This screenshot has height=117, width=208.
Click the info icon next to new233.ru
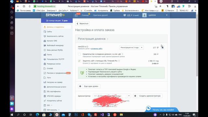click(87, 46)
